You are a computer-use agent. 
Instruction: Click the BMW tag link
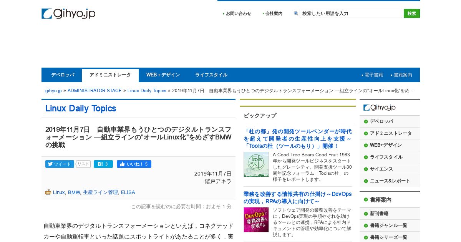74,192
